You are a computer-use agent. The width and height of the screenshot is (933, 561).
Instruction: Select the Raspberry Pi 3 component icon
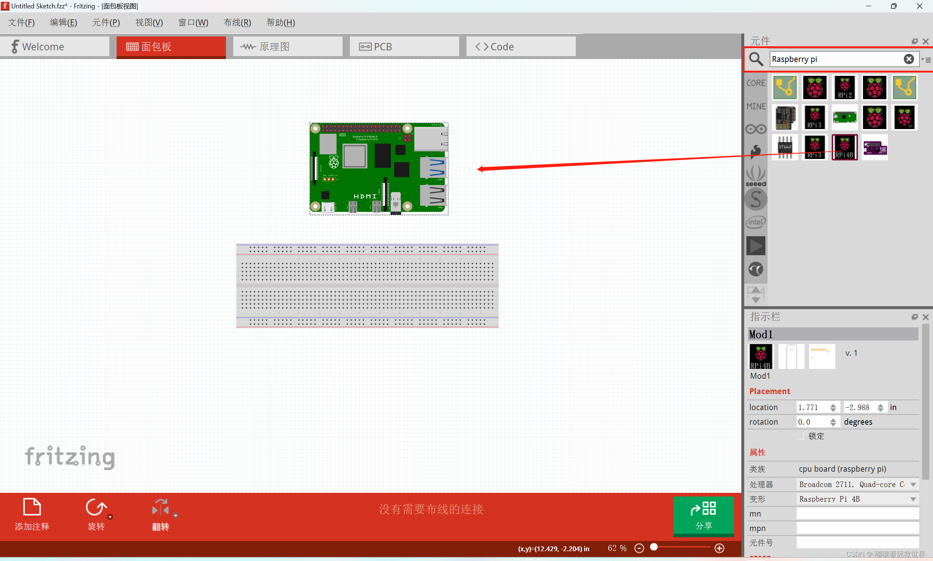pyautogui.click(x=815, y=117)
